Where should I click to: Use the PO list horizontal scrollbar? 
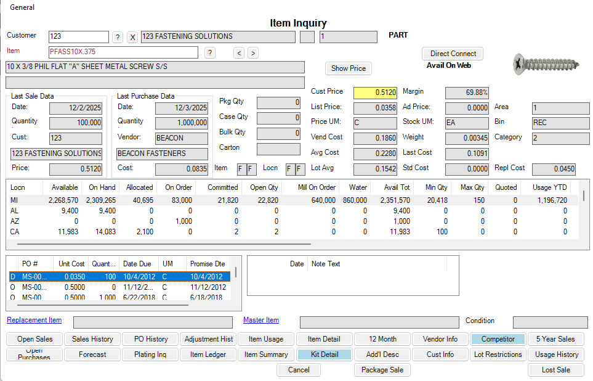click(102, 305)
